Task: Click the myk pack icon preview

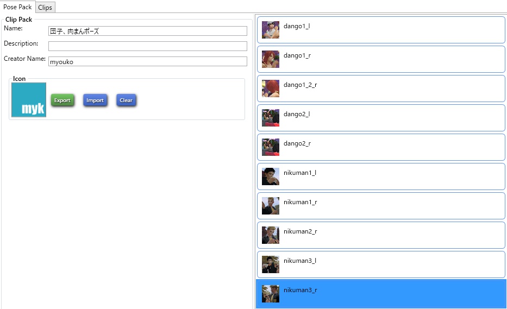Action: click(29, 100)
